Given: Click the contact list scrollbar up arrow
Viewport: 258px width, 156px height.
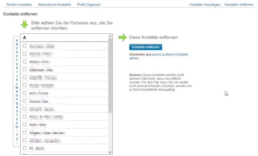Looking at the screenshot, I should (x=110, y=36).
